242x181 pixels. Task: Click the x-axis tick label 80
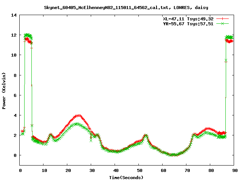(x=211, y=170)
